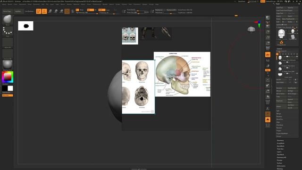Screen dimensions: 302x170
Task: Toggle Edit mode button
Action: [39, 11]
